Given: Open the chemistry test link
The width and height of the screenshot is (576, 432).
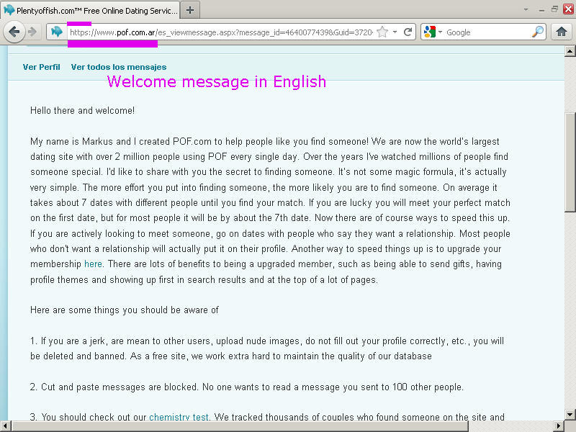Looking at the screenshot, I should (179, 417).
